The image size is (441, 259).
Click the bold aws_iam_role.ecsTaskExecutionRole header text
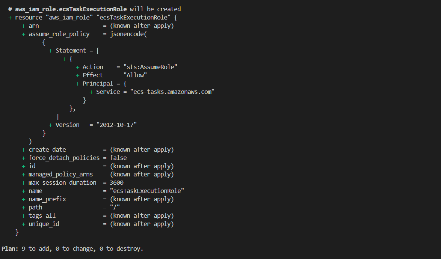[x=71, y=9]
